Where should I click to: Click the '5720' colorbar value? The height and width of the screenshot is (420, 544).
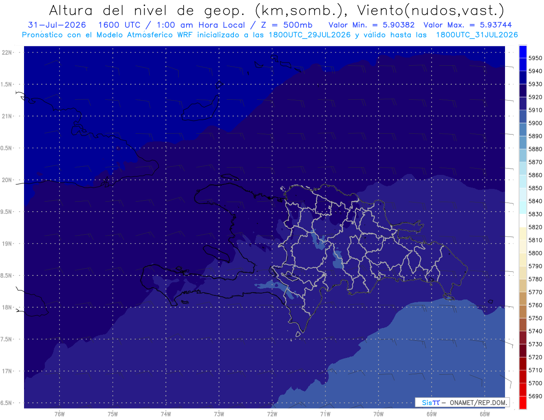click(x=535, y=357)
